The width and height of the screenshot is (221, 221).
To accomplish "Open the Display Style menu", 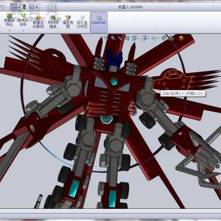I will pyautogui.click(x=144, y=38).
